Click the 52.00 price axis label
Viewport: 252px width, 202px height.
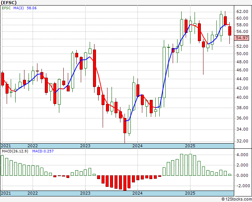click(x=242, y=46)
